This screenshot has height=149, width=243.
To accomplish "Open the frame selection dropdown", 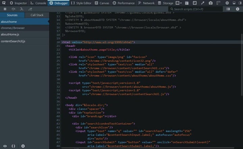I will (x=179, y=3).
